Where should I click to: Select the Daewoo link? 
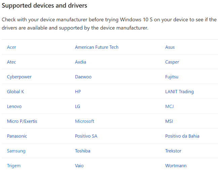tap(83, 77)
